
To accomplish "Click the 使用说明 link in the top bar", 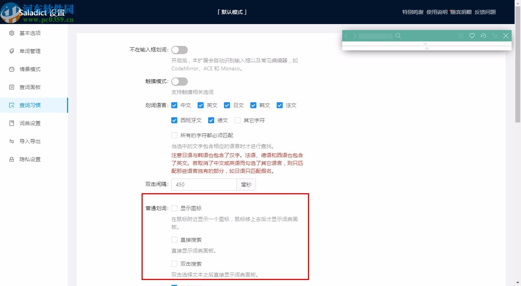I will tap(437, 12).
